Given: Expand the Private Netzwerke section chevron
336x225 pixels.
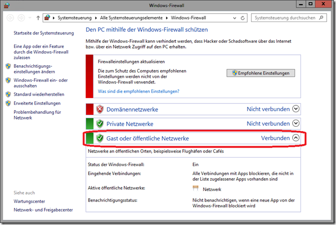Looking at the screenshot, I should [296, 123].
